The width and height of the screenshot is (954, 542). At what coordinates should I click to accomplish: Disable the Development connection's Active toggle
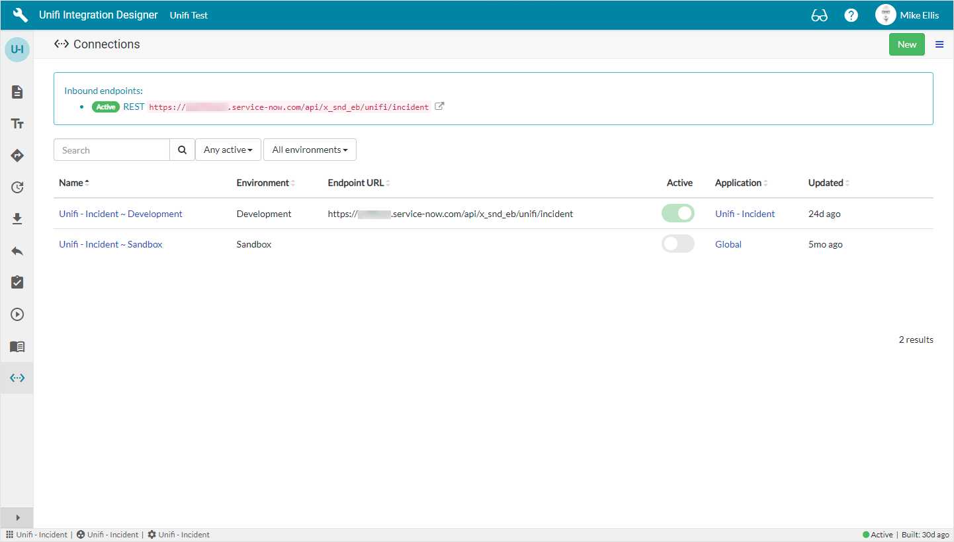[x=678, y=213]
